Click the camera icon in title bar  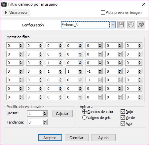4,4
